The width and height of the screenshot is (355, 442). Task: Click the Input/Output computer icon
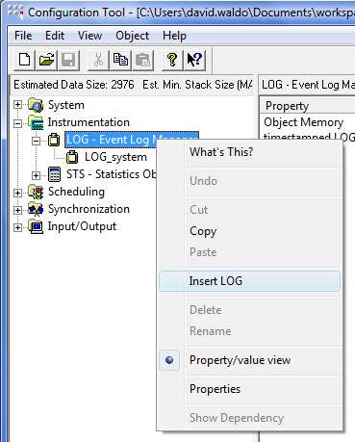(36, 226)
